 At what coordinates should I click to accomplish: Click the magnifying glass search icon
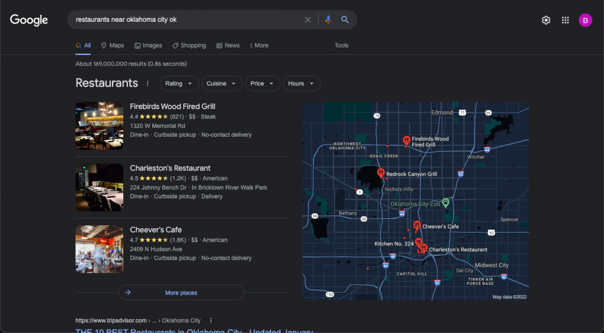(x=345, y=20)
